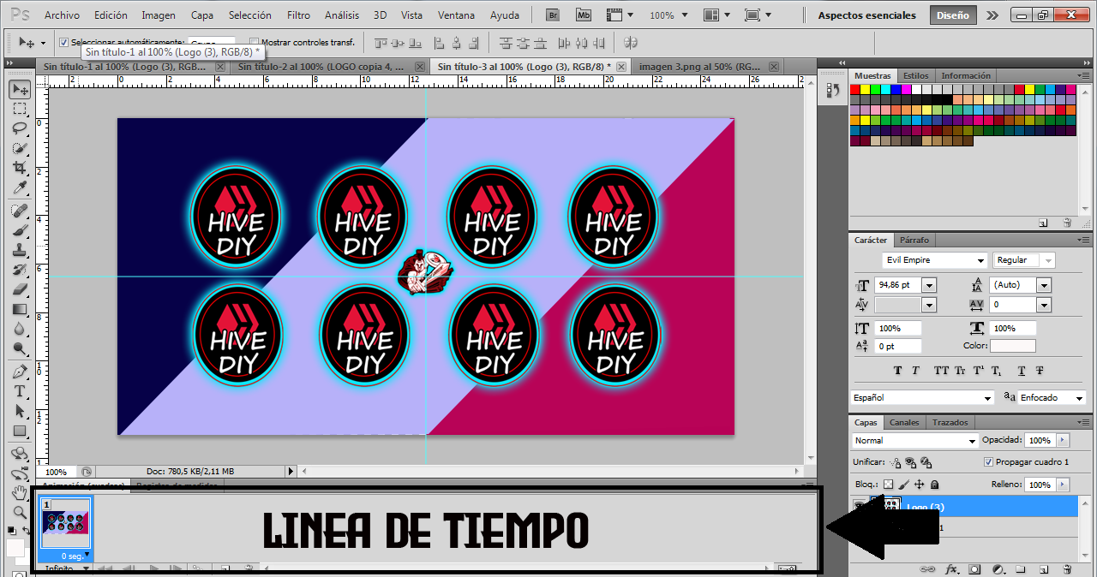The height and width of the screenshot is (577, 1097).
Task: Open the Normal blend mode dropdown
Action: coord(972,441)
